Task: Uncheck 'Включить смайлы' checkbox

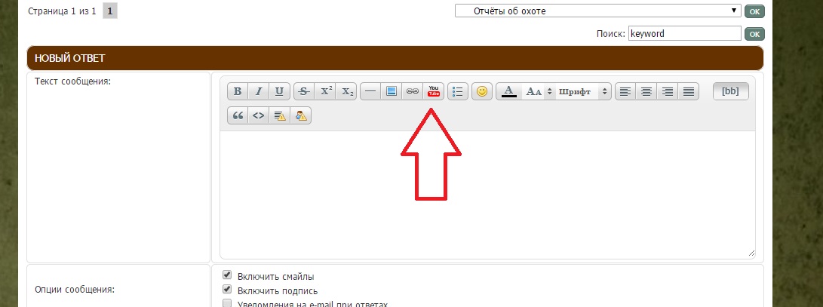Action: click(227, 276)
